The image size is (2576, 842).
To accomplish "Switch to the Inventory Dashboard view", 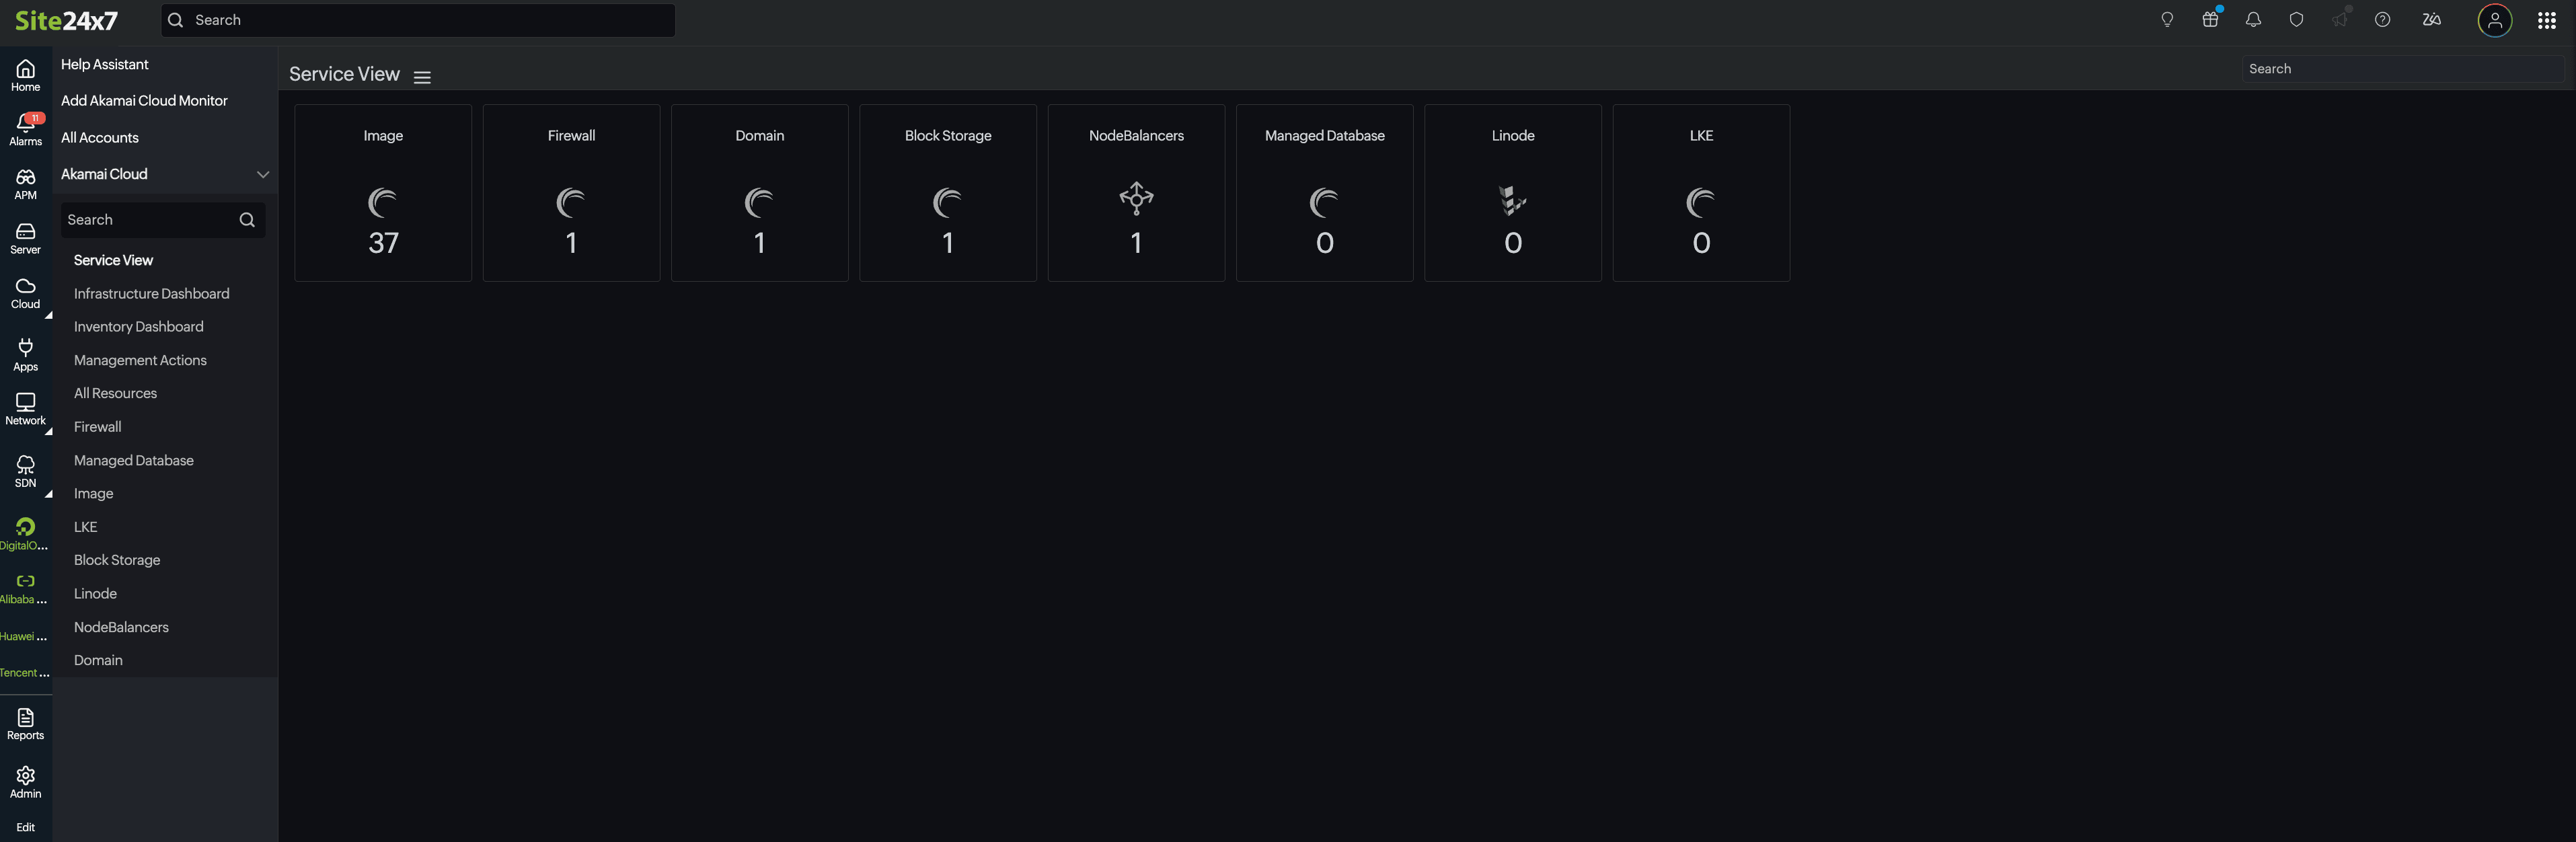I will [x=138, y=326].
